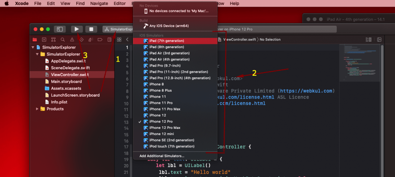This screenshot has width=395, height=177.
Task: Add an editor pane on the right
Action: (379, 40)
